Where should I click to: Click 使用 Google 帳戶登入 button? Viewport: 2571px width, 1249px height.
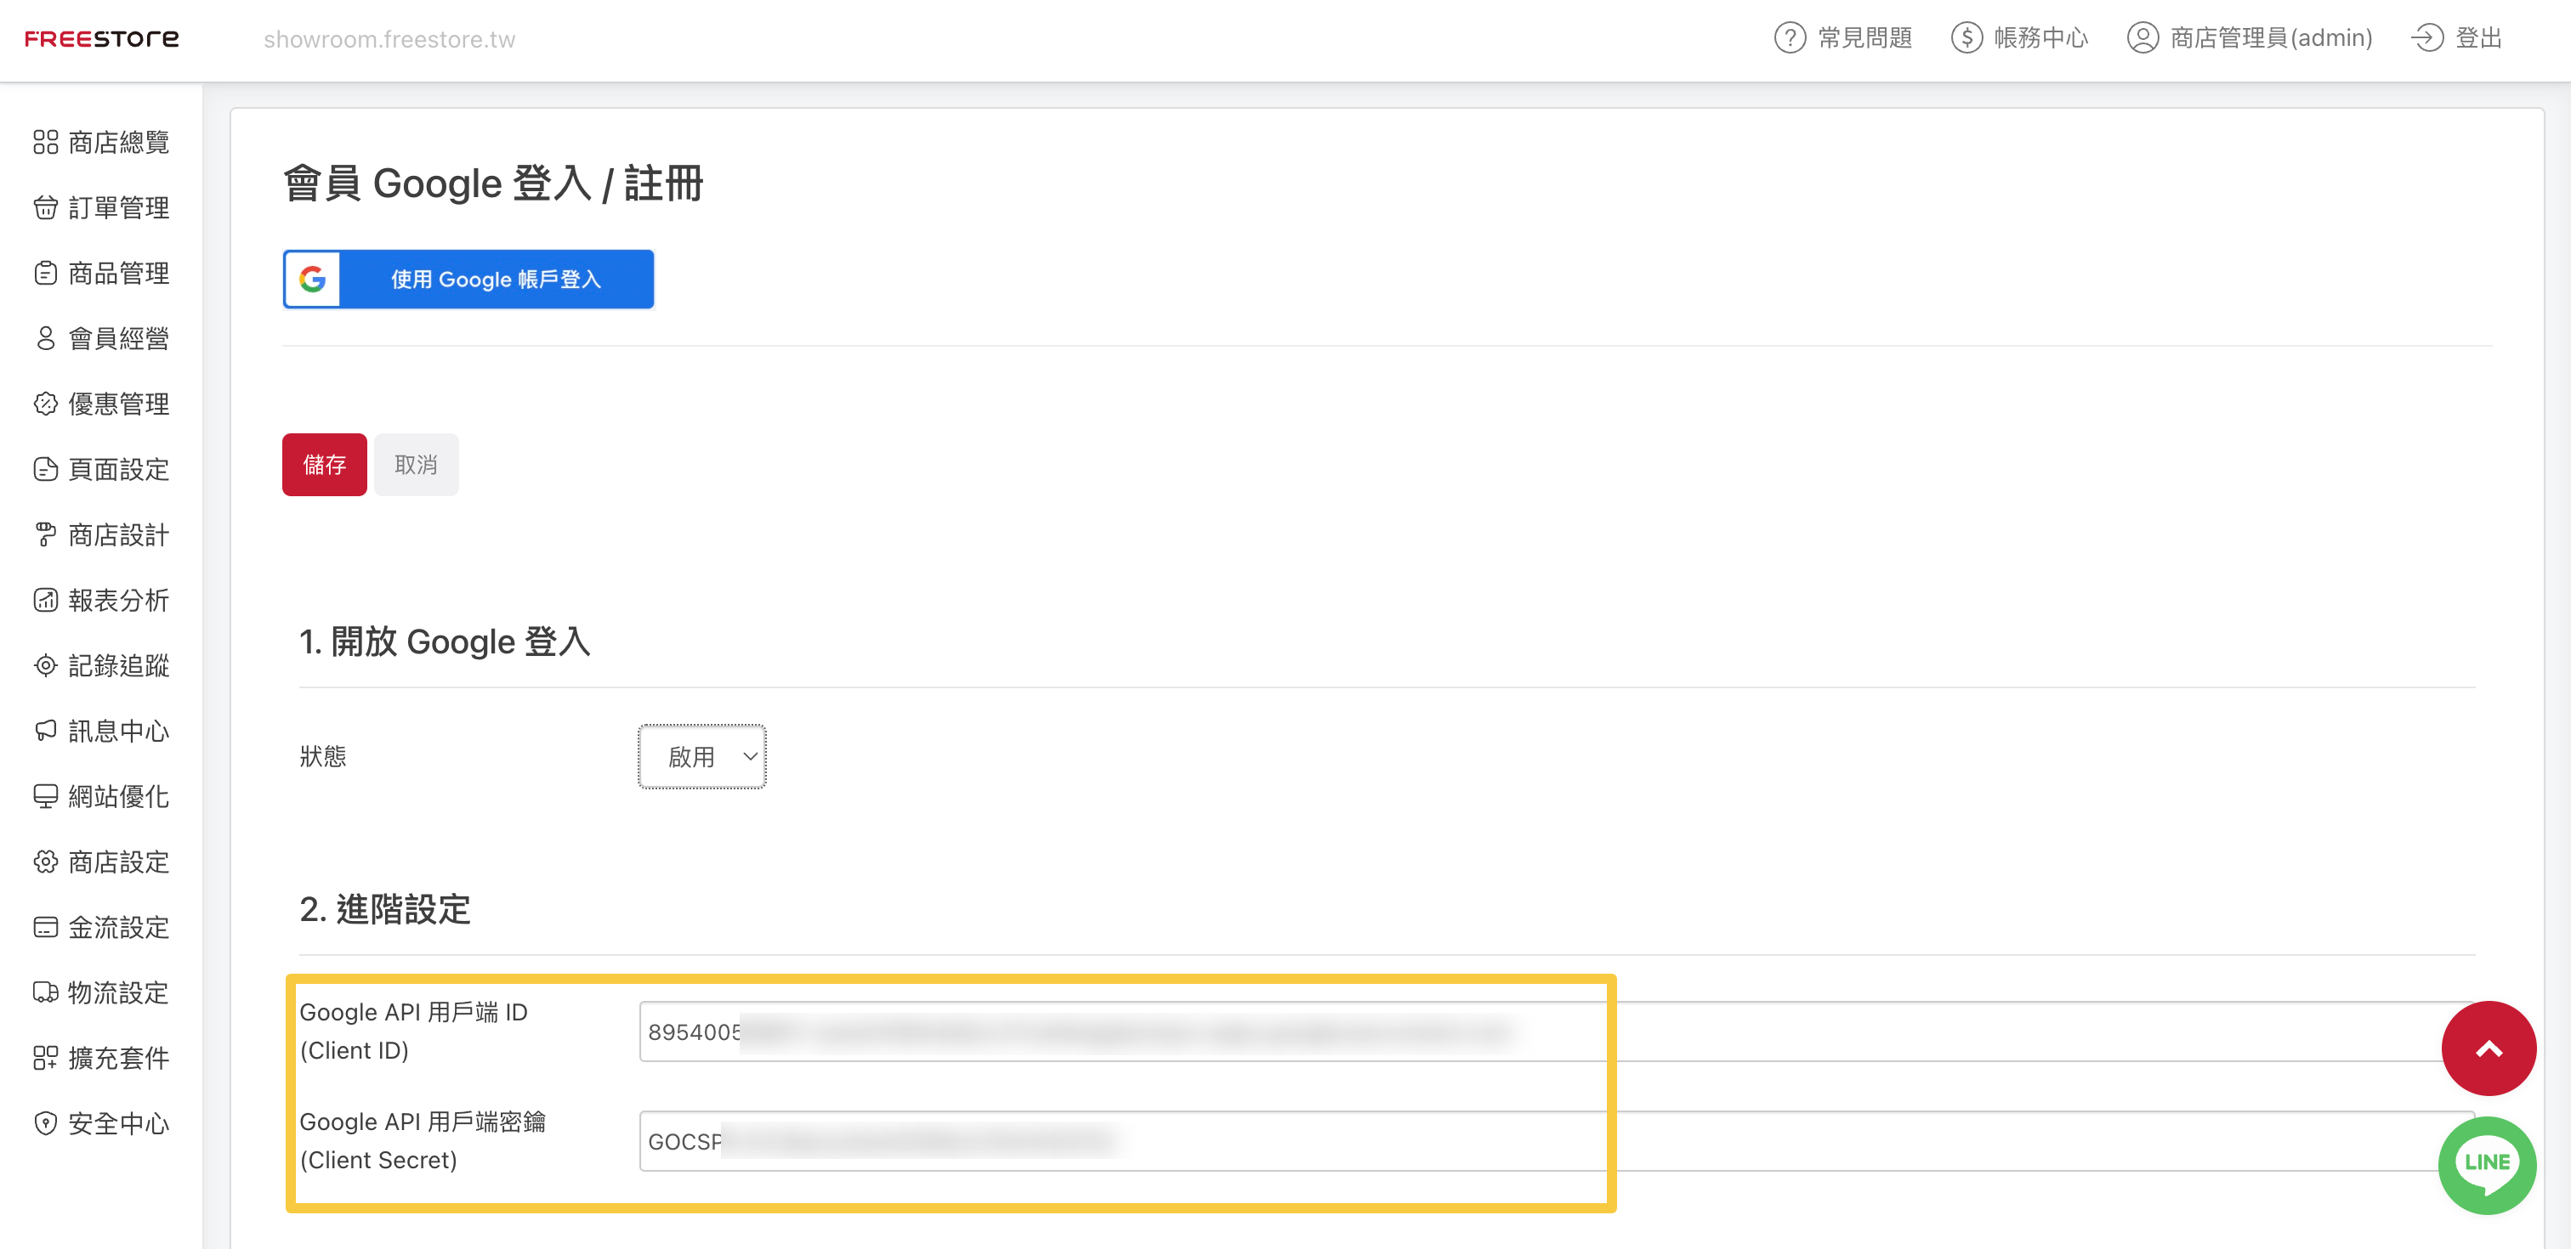[x=468, y=280]
